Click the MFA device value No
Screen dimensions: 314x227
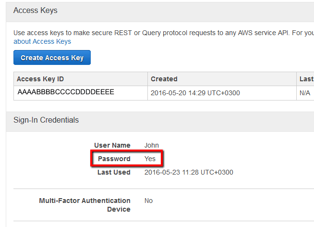(x=148, y=201)
